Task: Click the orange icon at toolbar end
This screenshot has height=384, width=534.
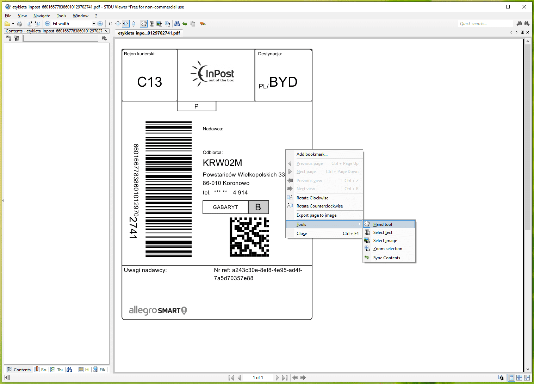Action: (203, 24)
